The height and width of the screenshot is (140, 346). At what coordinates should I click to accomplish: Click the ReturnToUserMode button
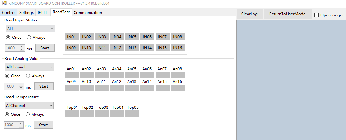[x=287, y=14]
